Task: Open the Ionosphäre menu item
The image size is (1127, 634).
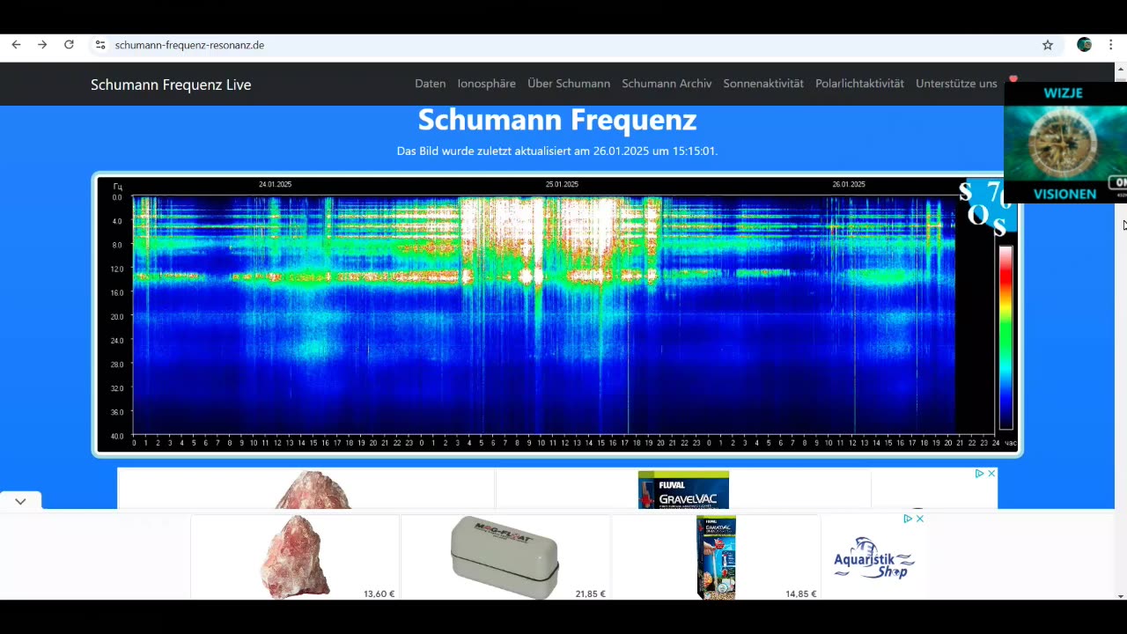Action: coord(487,84)
